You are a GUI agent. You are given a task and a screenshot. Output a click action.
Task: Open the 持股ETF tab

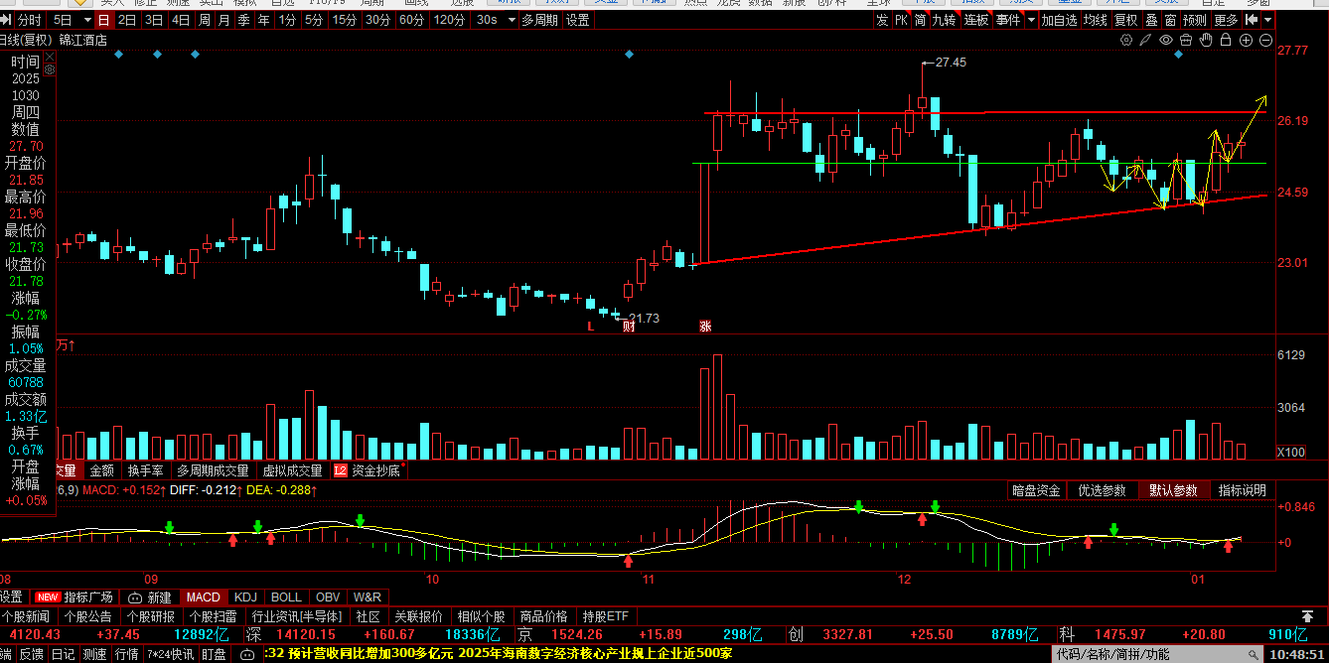(606, 616)
